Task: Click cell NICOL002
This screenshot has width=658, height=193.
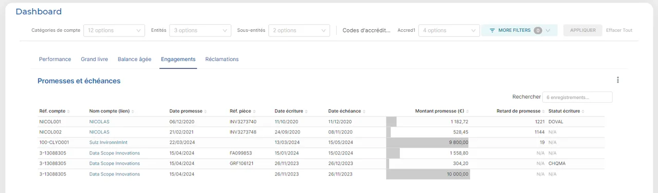Action: pos(50,132)
